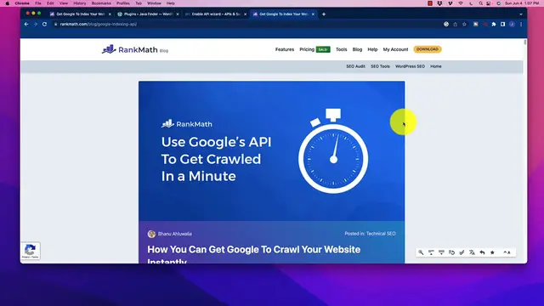Click the Technical SEO category link

pyautogui.click(x=381, y=234)
